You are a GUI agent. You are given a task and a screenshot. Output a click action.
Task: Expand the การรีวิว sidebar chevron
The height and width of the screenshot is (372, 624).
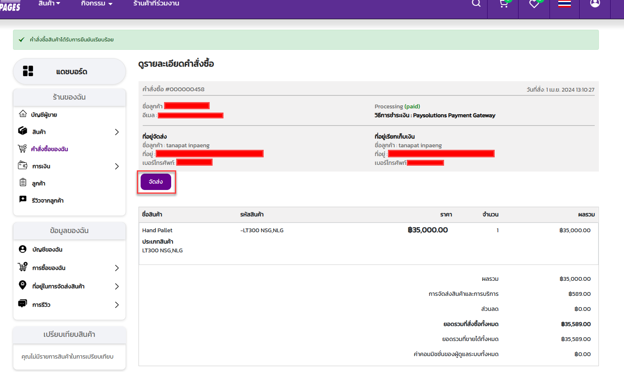pos(117,305)
